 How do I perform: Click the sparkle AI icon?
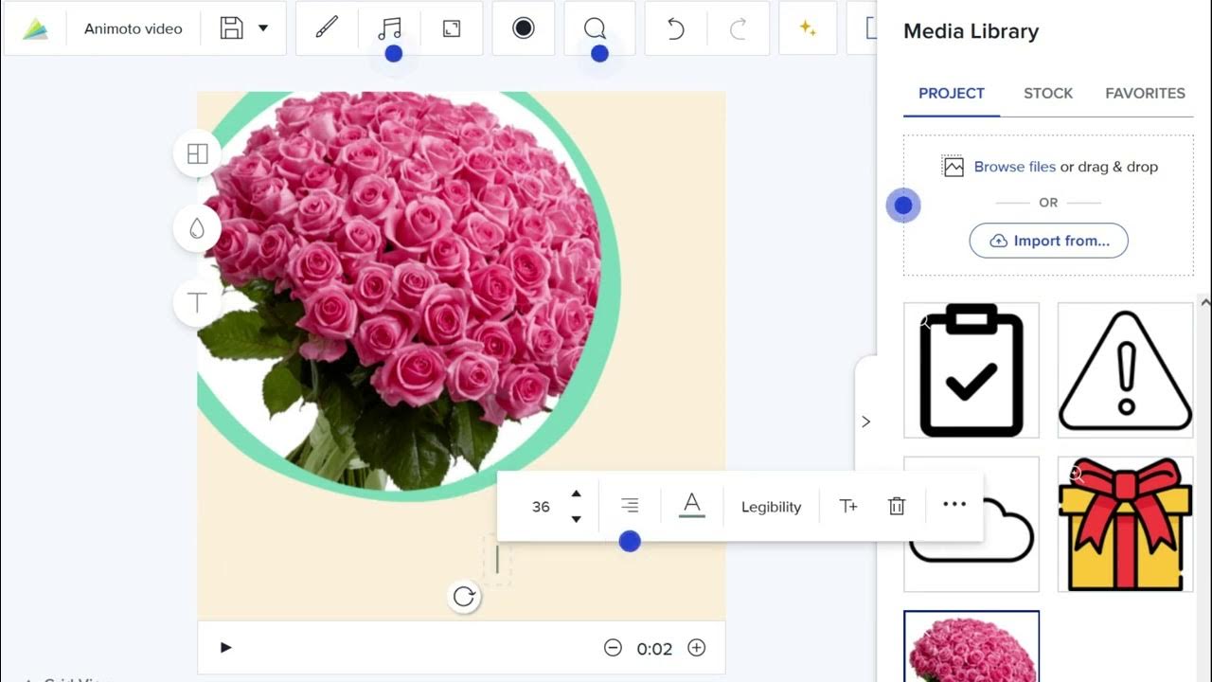808,28
